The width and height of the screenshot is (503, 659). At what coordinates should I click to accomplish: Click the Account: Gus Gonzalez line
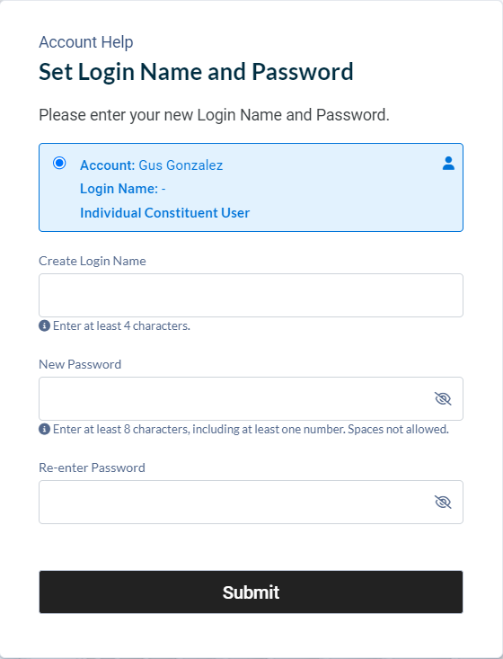tap(152, 165)
